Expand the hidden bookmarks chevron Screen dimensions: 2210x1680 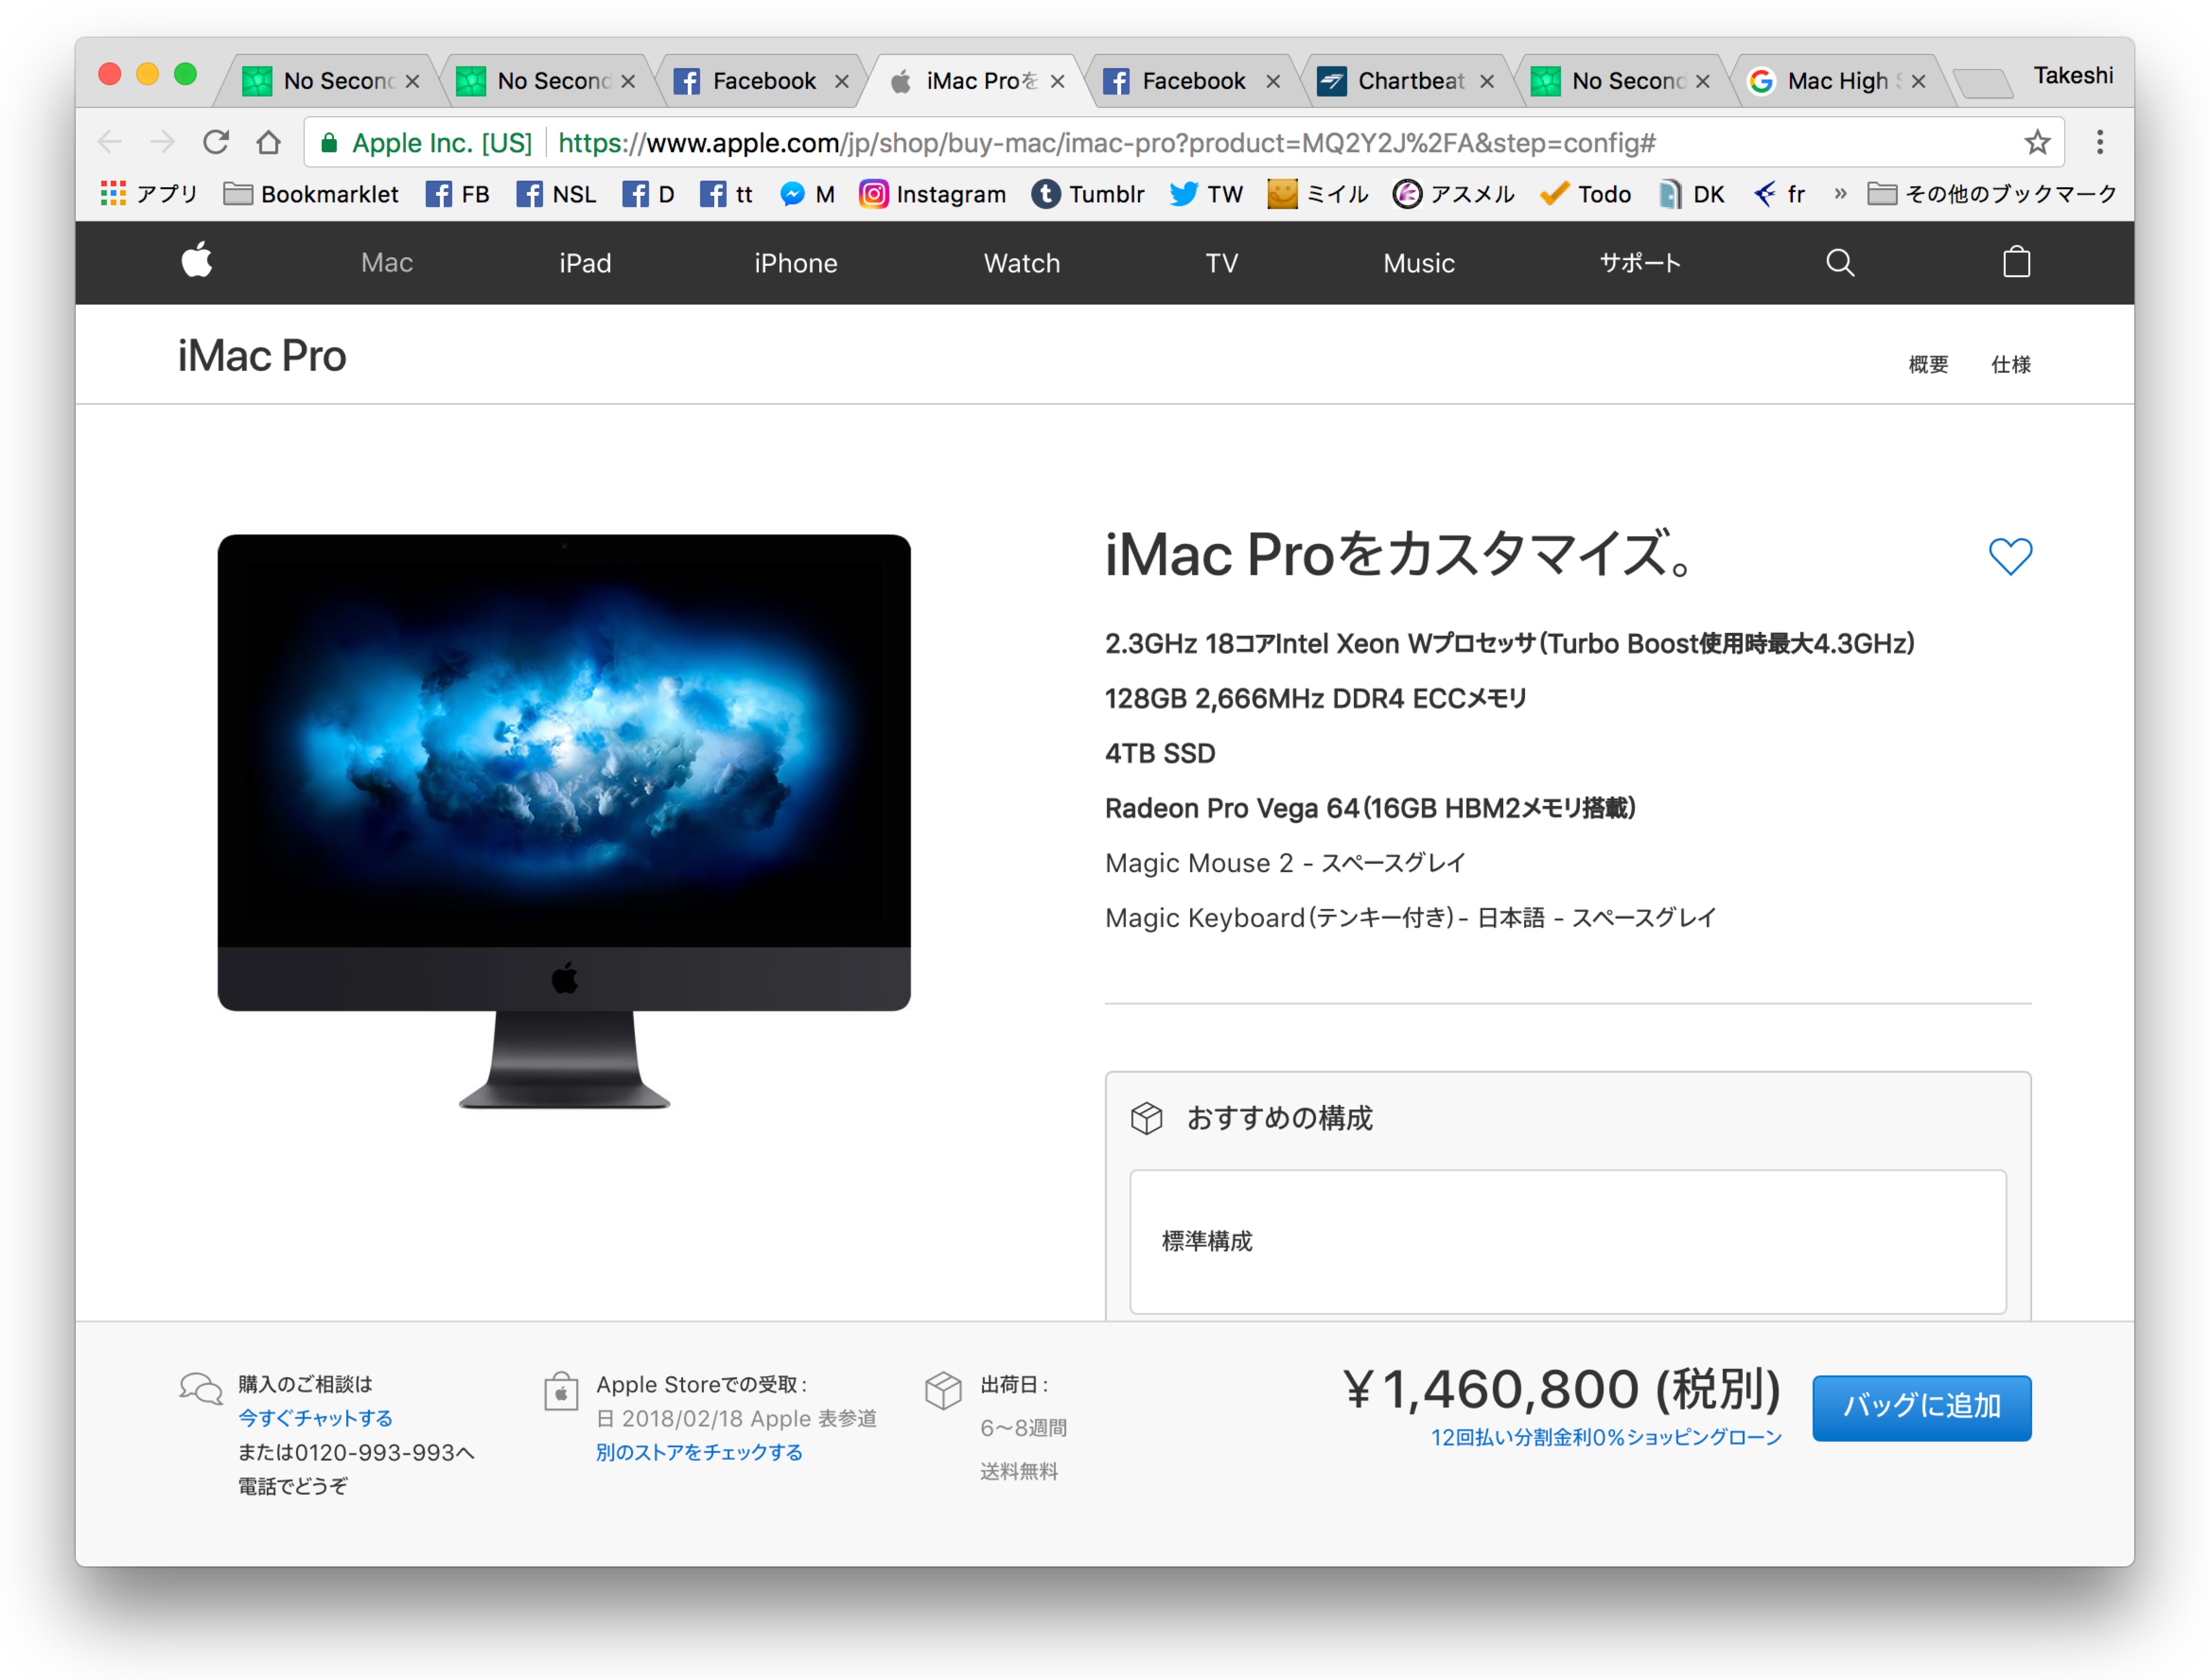point(1839,194)
